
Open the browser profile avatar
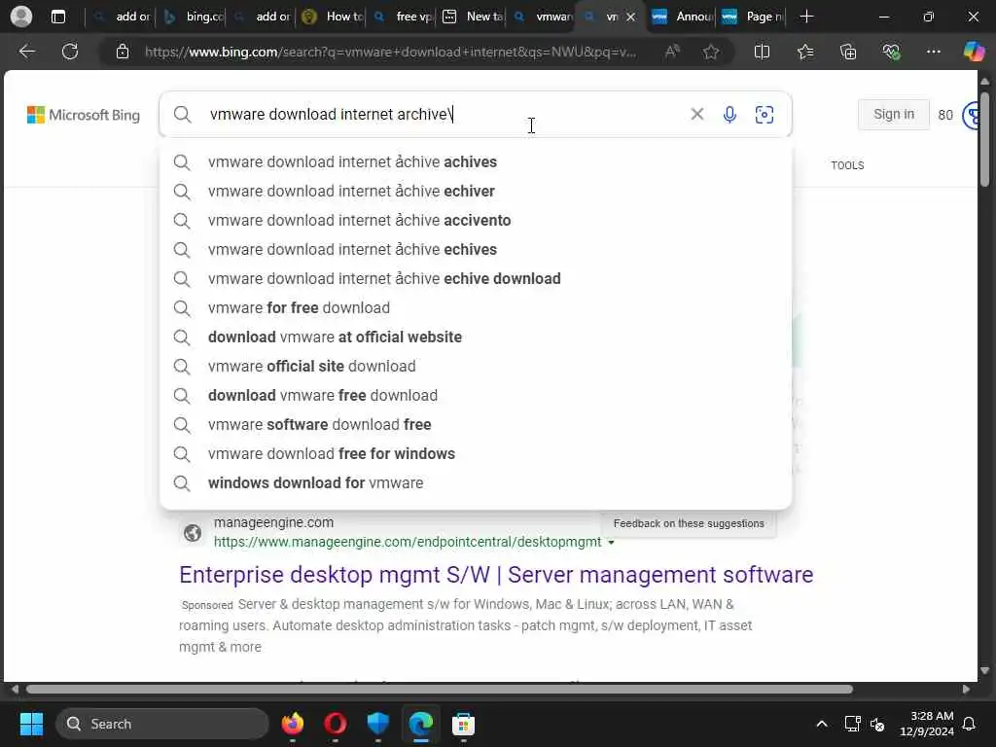[21, 17]
